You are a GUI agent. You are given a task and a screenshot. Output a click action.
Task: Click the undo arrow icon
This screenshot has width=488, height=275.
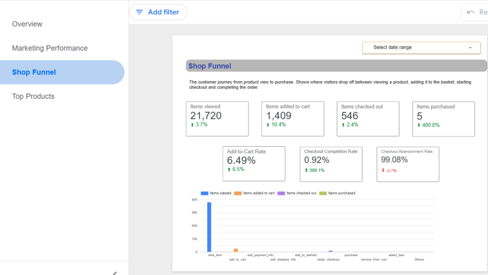point(471,12)
